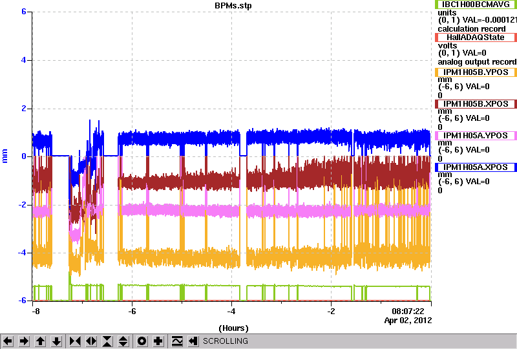The width and height of the screenshot is (517, 349).
Task: Select the IPM1H05A.XPOS legend entry
Action: (x=476, y=167)
